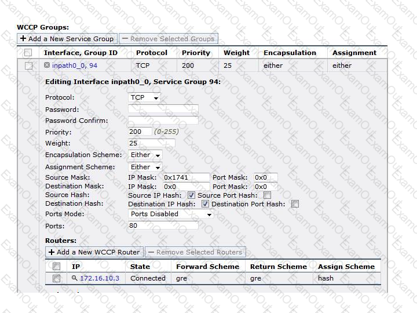Click Remove Selected Routers button
The width and height of the screenshot is (417, 313).
[196, 252]
